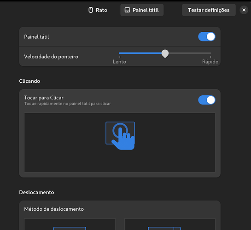Select the left scrolling method touchpad image

pos(70,224)
